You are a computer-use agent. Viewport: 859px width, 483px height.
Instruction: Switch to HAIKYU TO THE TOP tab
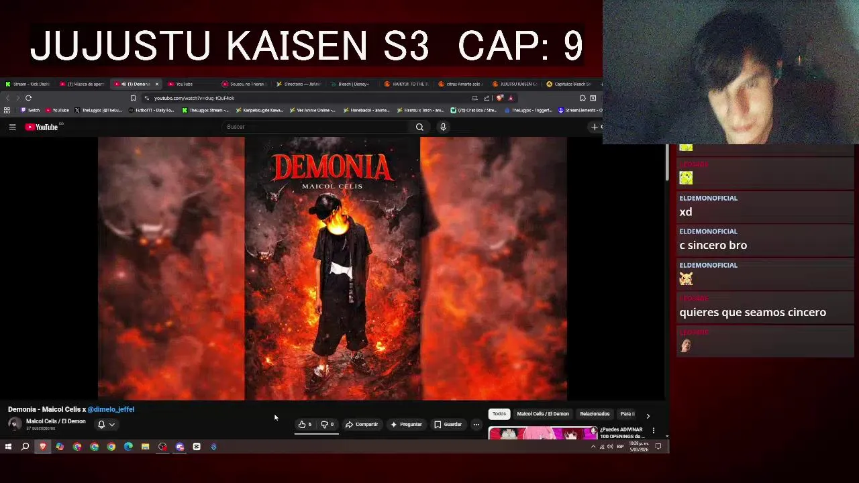[407, 84]
